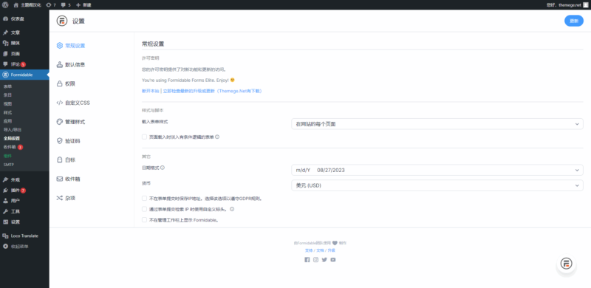The height and width of the screenshot is (288, 591).
Task: Open 样式 styles submenu item
Action: [7, 112]
